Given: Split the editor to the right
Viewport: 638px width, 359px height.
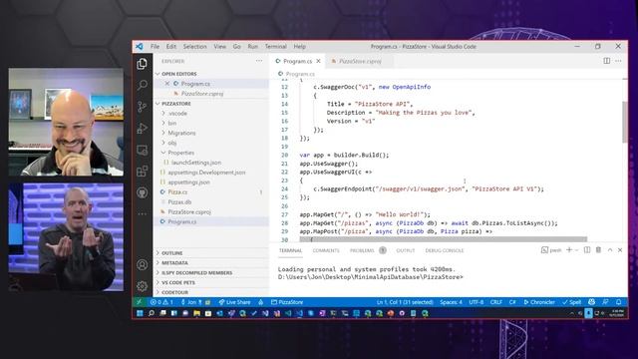Looking at the screenshot, I should (x=607, y=61).
